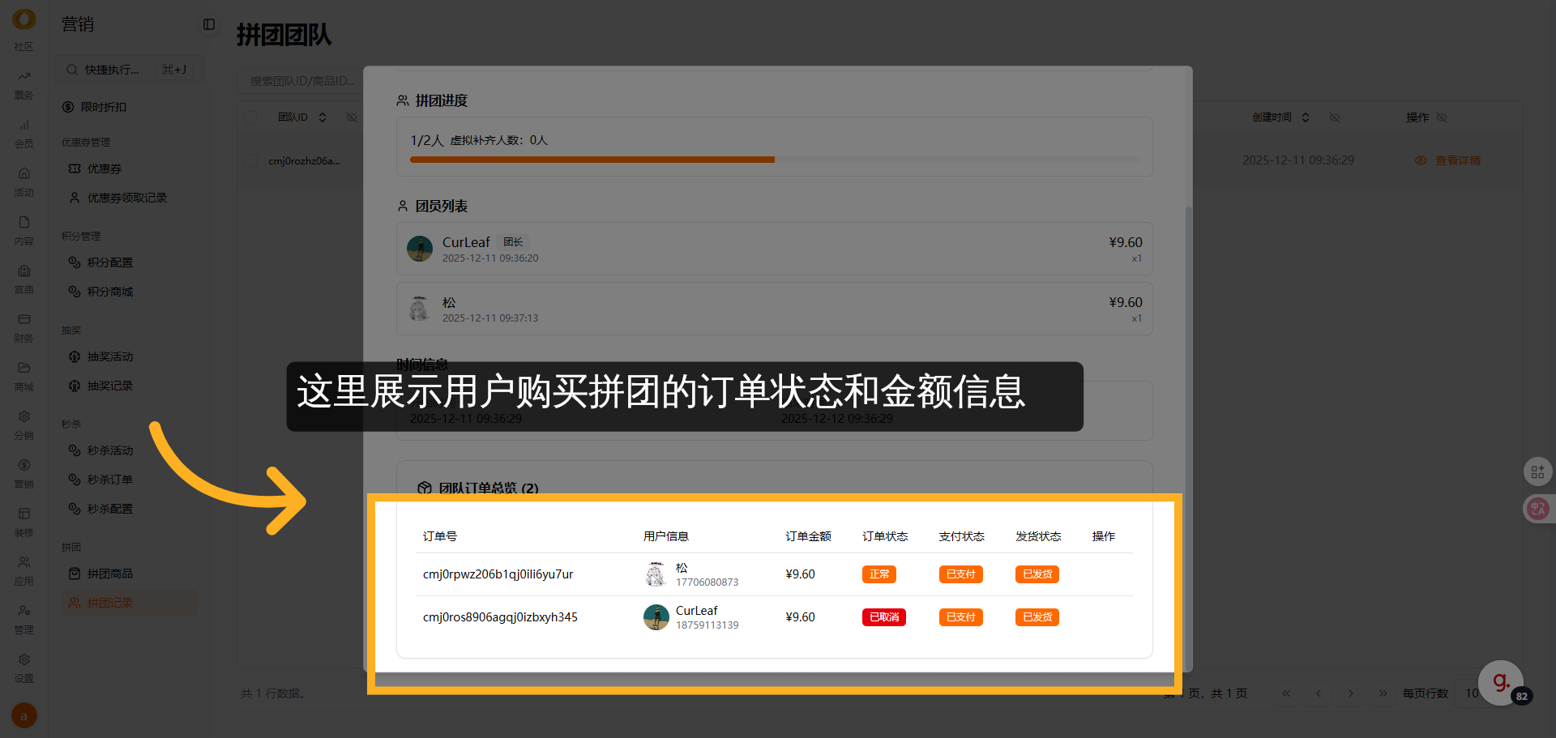This screenshot has width=1556, height=738.
Task: Sort the table by 团队ID column
Action: click(x=322, y=117)
